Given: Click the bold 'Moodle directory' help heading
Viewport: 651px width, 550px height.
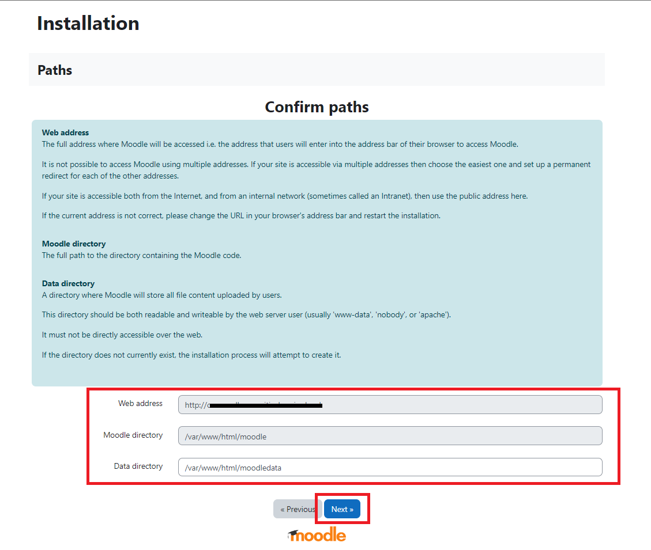Looking at the screenshot, I should [74, 244].
